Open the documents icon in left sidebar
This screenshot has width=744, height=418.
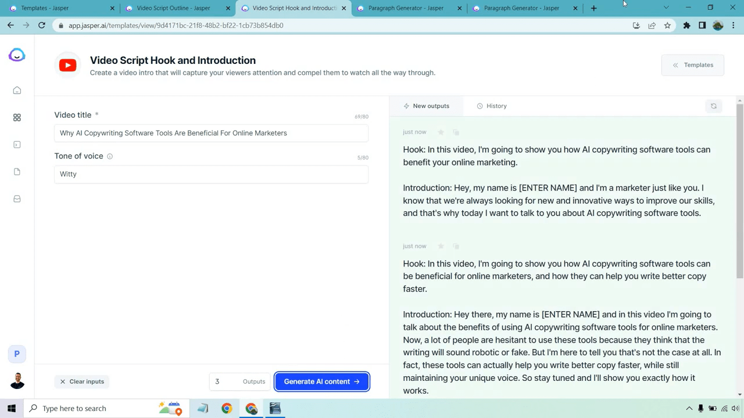click(17, 172)
